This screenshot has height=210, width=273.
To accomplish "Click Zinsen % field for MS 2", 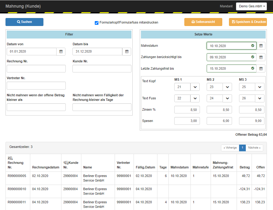I will point(219,110).
